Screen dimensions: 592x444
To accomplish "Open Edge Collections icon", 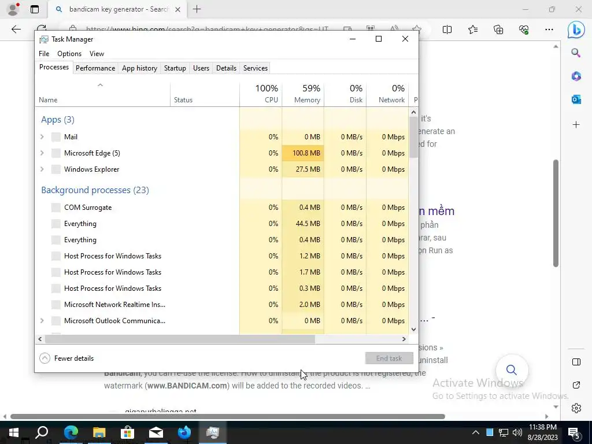I will pyautogui.click(x=498, y=29).
